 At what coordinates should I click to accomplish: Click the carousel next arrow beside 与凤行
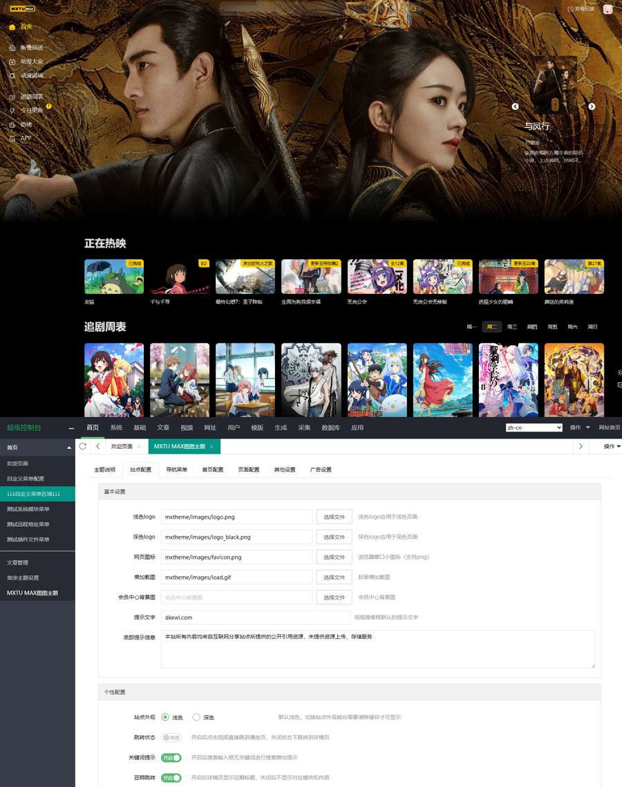click(x=592, y=107)
